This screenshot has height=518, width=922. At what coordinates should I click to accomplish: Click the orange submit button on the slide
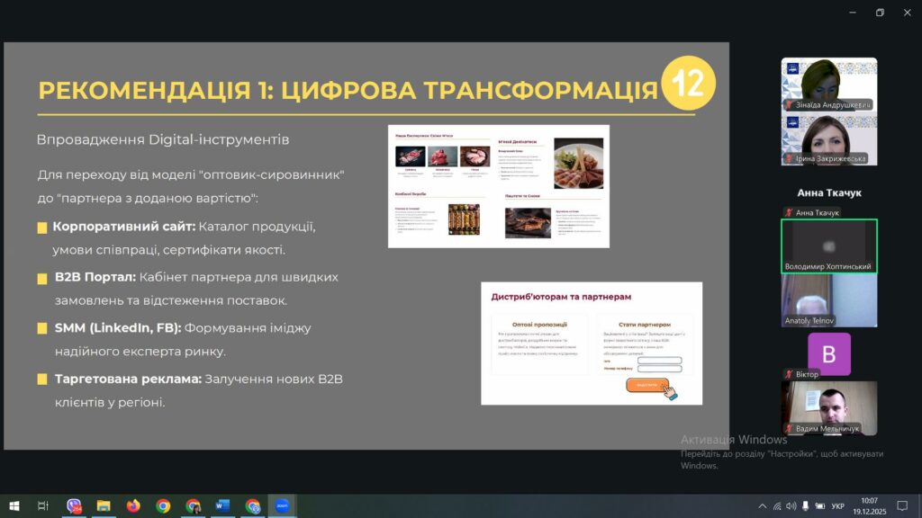point(646,385)
